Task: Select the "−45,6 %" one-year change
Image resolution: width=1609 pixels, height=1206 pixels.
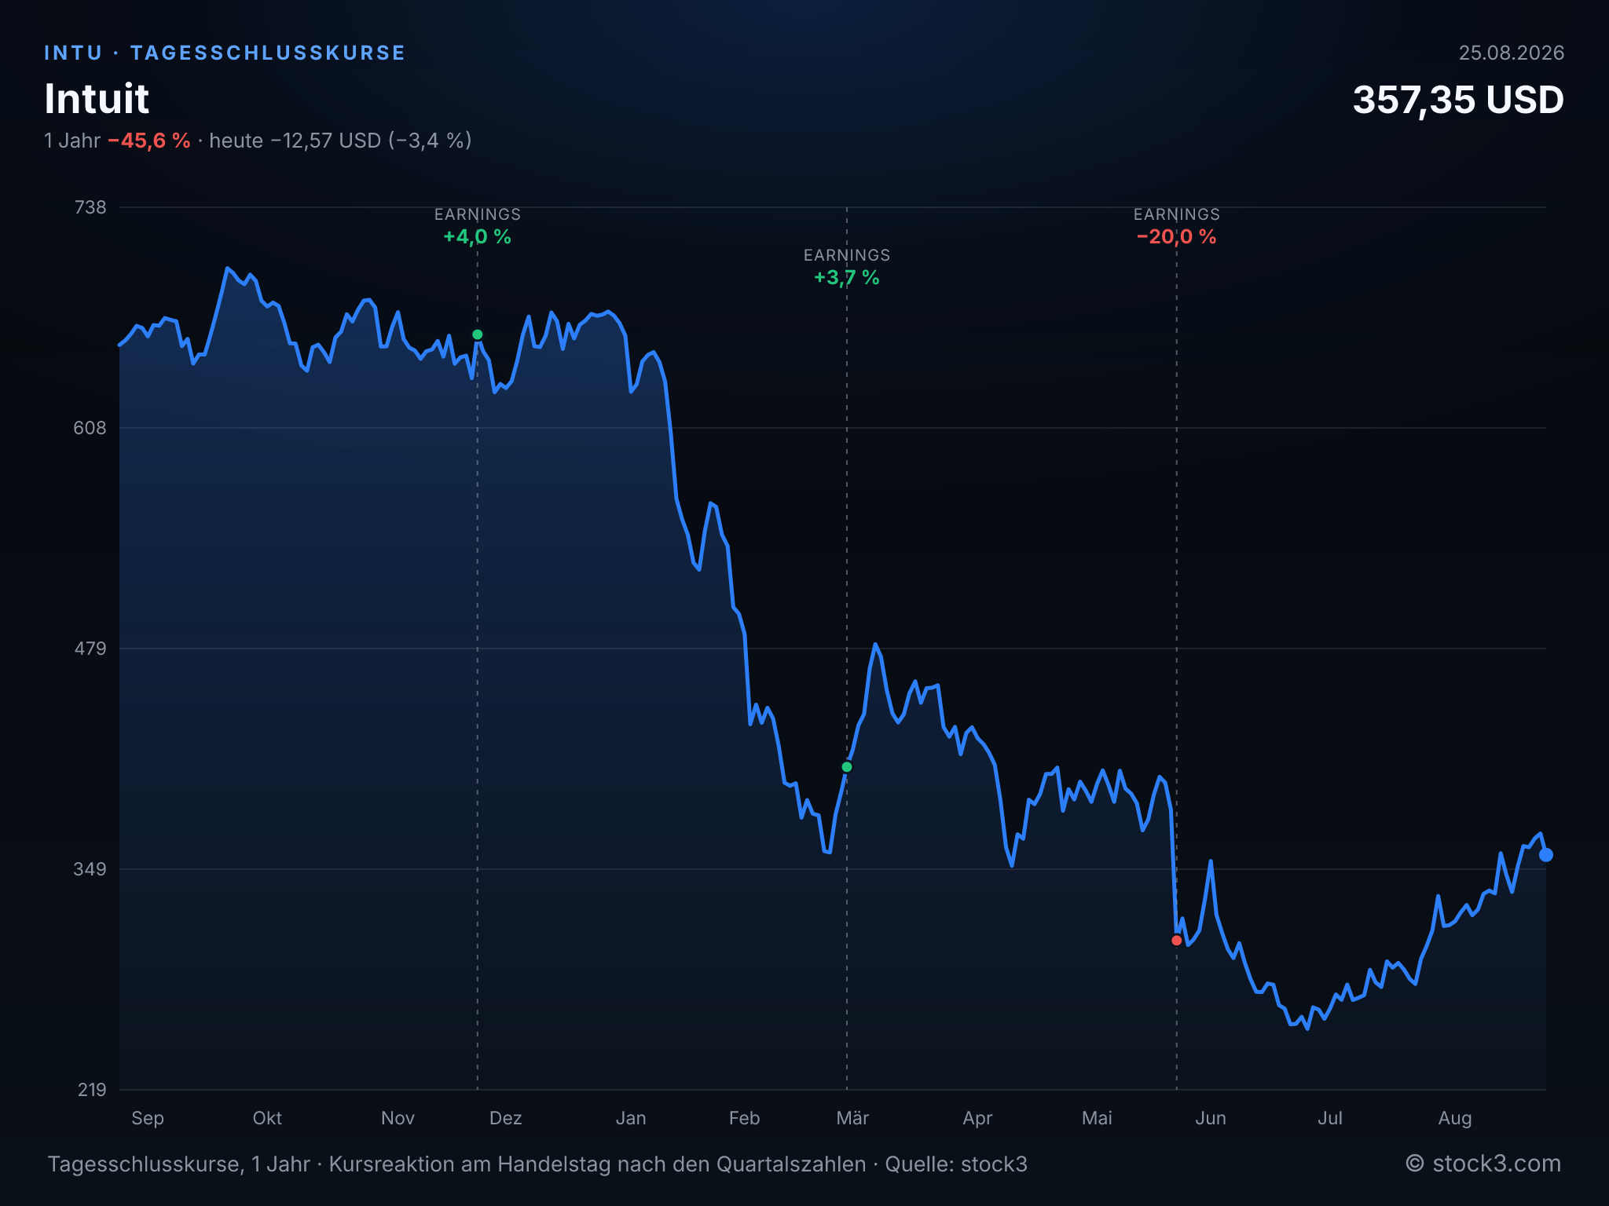Action: [x=149, y=141]
